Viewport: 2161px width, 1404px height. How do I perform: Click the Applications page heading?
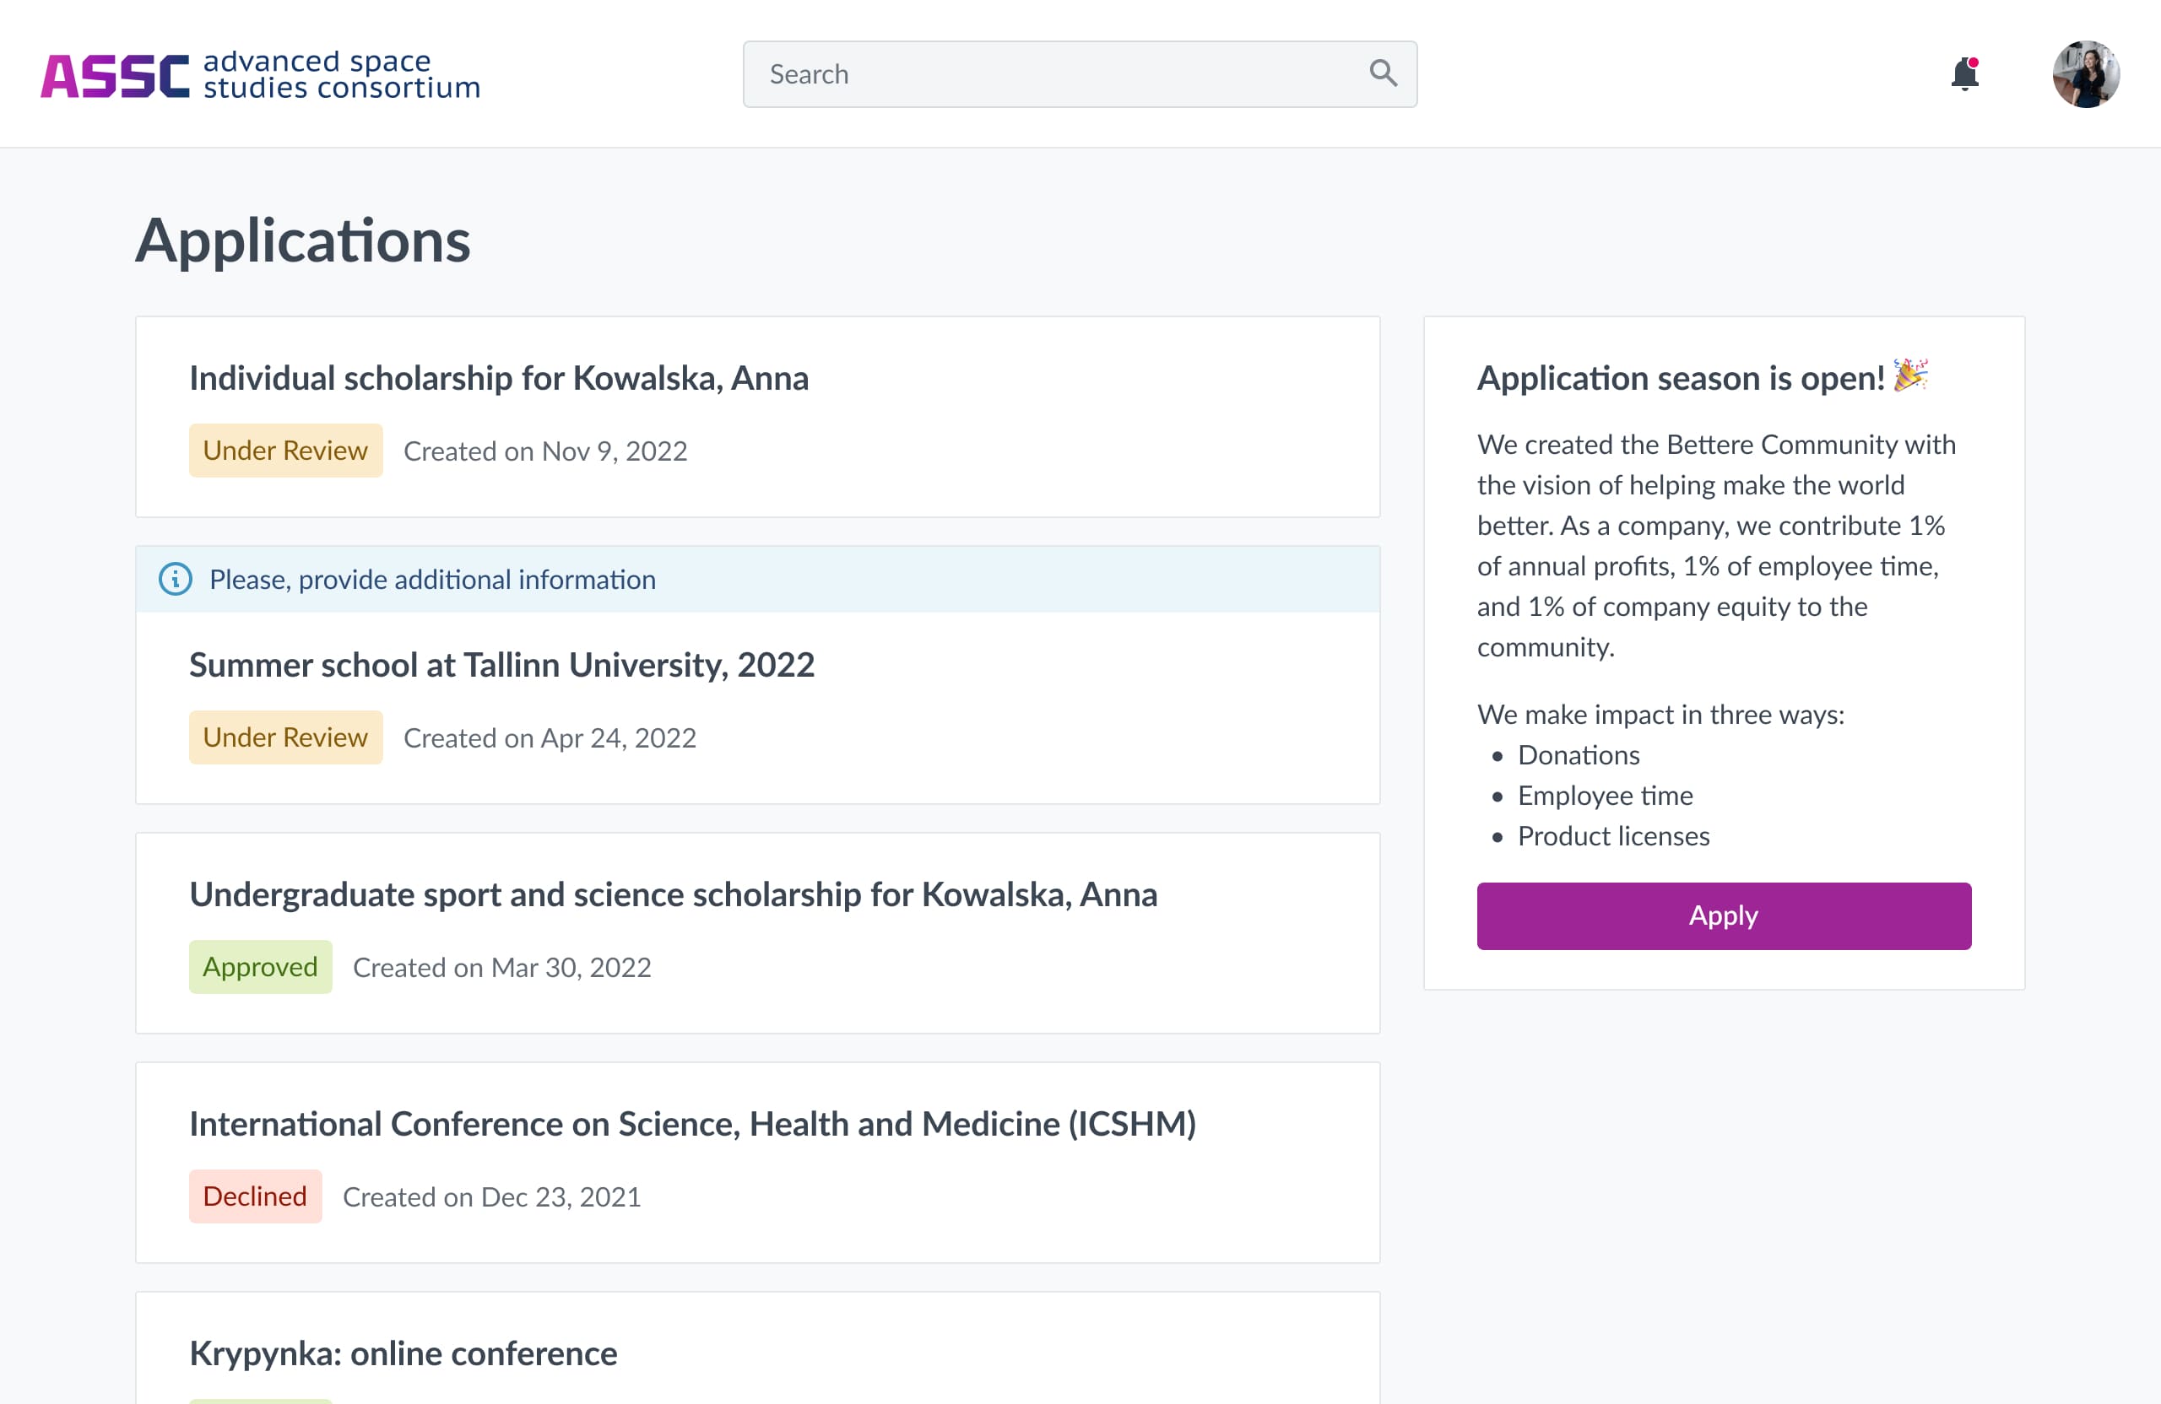[303, 240]
